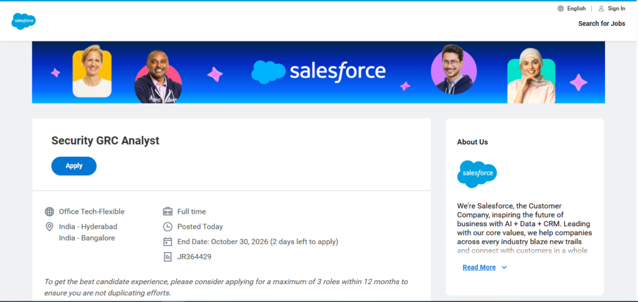Apply for the Security GRC Analyst job

(x=74, y=166)
